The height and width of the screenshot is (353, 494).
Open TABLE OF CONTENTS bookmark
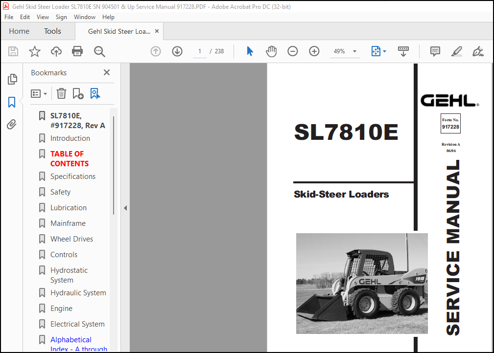point(70,158)
